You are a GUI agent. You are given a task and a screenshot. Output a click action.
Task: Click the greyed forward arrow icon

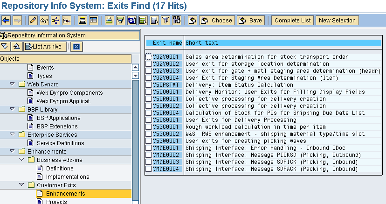pos(17,21)
